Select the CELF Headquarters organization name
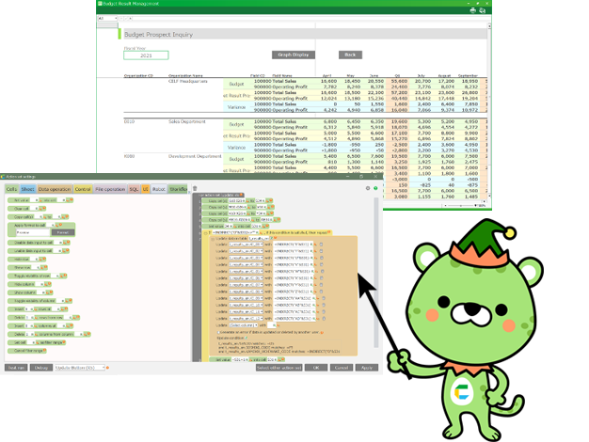 pyautogui.click(x=188, y=81)
